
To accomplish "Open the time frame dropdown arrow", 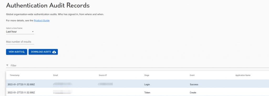I will coord(33,32).
